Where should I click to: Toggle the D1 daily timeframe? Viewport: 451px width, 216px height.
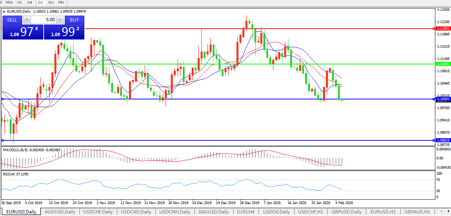click(x=41, y=3)
